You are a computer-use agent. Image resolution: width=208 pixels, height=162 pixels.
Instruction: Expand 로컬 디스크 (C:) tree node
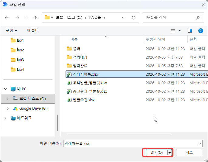[x=8, y=99]
